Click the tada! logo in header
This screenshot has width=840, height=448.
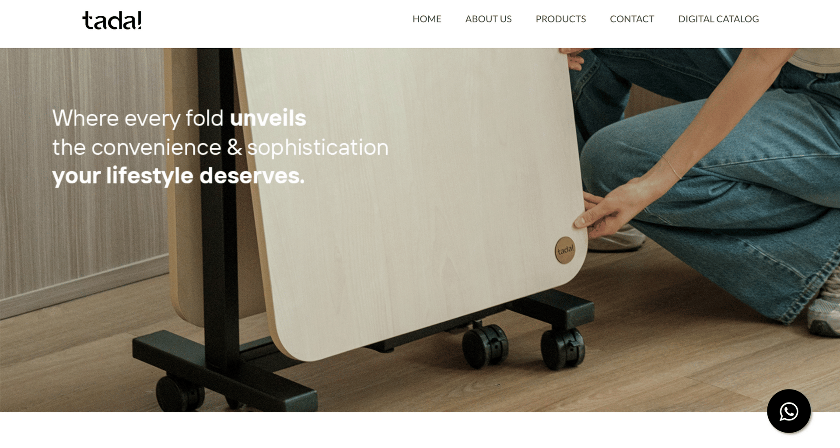click(x=112, y=21)
